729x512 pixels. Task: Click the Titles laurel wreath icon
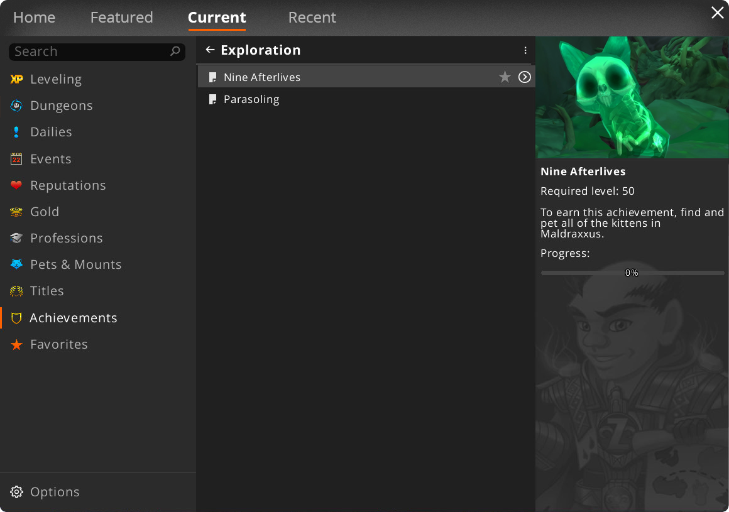point(16,291)
